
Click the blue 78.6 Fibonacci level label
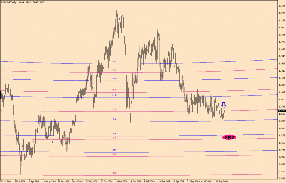pos(114,119)
